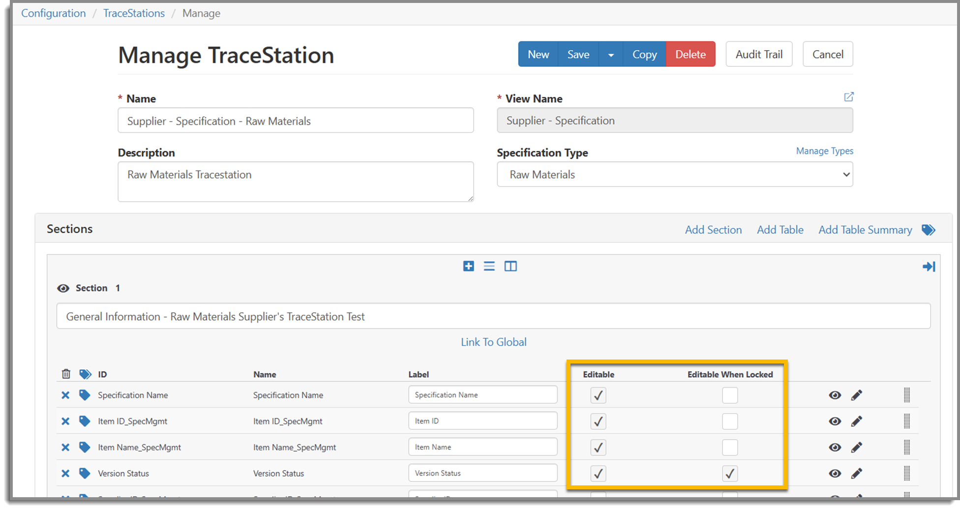The width and height of the screenshot is (960, 510).
Task: Uncheck Editable for Specification Name
Action: 598,395
